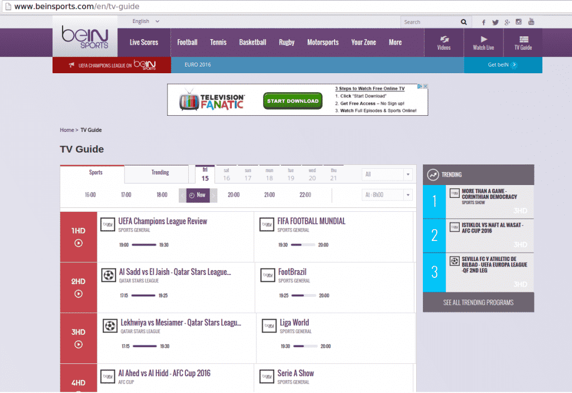Viewport: 572px width, 393px height.
Task: Click START DOWNLOAD button in the ad
Action: point(293,101)
